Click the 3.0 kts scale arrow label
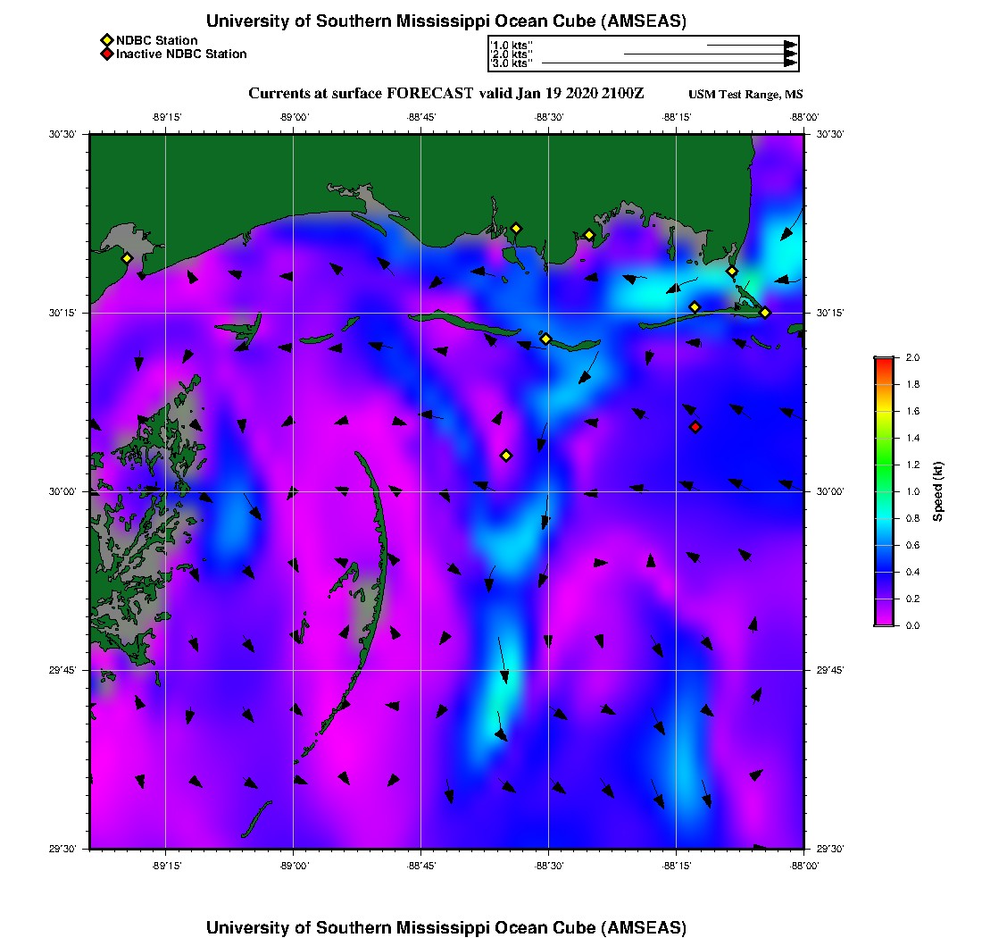 pyautogui.click(x=512, y=63)
